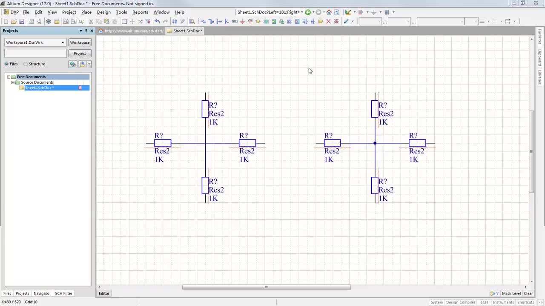Click the red X No ERC icon
Screen dimensions: 545x306
tap(328, 21)
